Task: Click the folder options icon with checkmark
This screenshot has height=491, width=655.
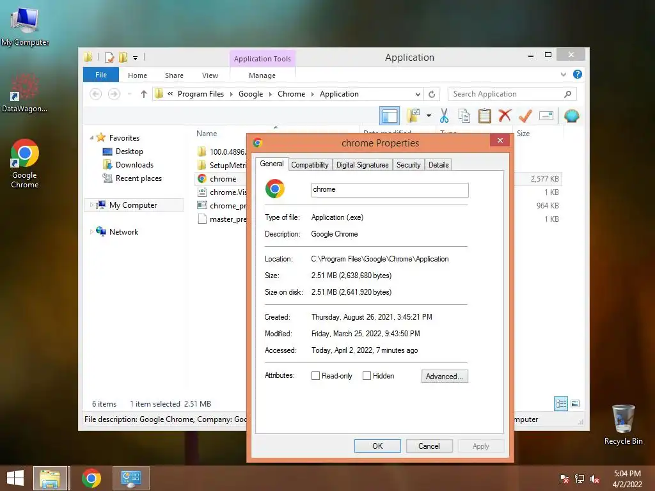Action: tap(413, 116)
